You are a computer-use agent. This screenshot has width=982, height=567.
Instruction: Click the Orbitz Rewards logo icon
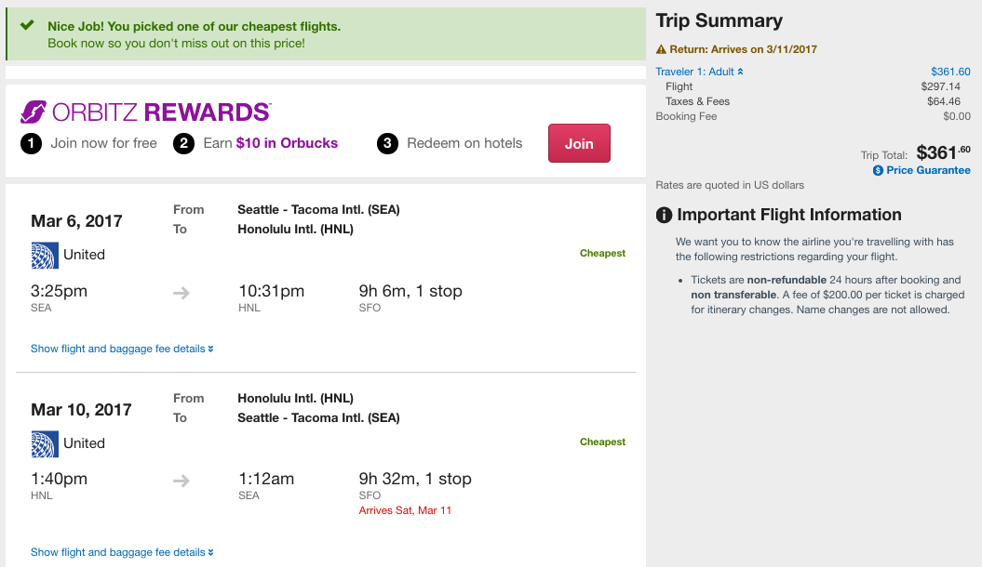34,112
